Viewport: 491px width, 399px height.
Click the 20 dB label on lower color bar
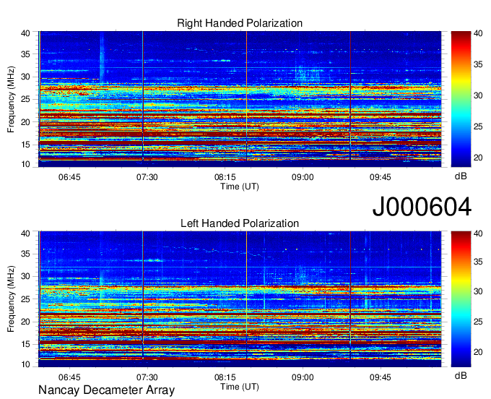(x=478, y=352)
